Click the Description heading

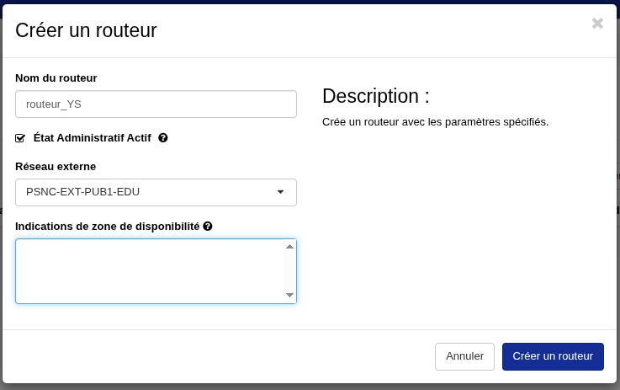pyautogui.click(x=375, y=96)
